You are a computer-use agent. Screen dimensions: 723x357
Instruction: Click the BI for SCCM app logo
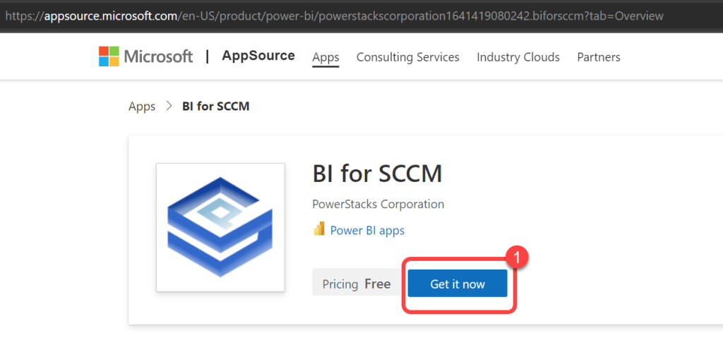(220, 227)
